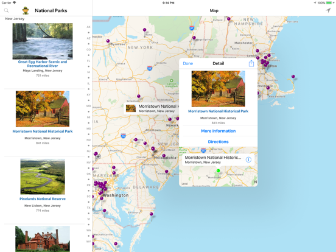This screenshot has width=336, height=252.
Task: Select the pin by route 68 shield
Action: click(x=96, y=153)
